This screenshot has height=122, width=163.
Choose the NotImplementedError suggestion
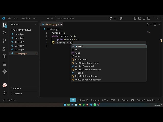pos(109,70)
